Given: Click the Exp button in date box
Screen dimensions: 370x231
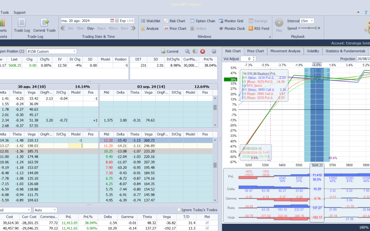Looking at the screenshot, I should [123, 21].
